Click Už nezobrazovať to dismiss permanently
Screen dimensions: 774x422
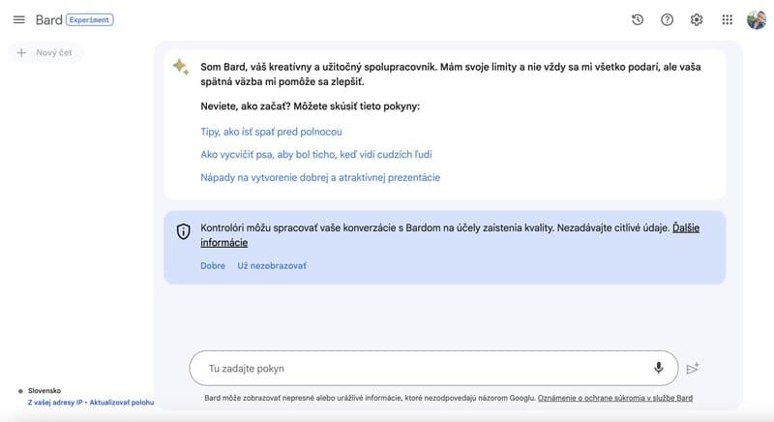(272, 265)
